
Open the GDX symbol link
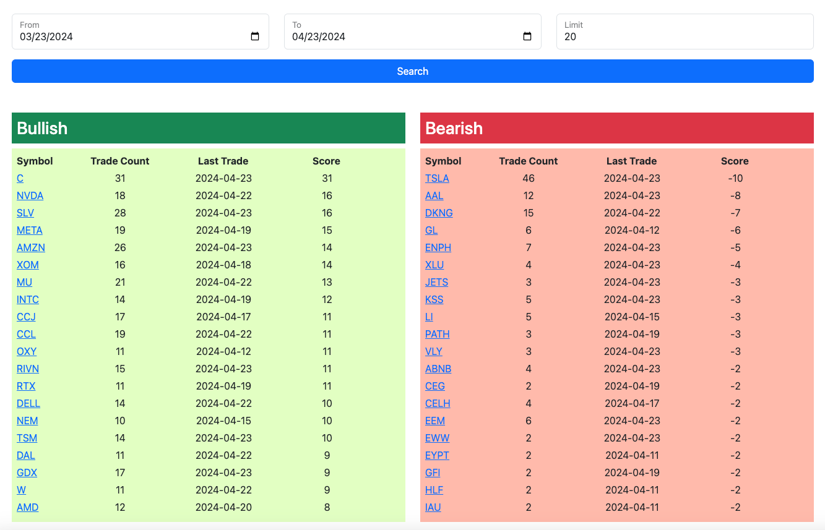coord(27,472)
